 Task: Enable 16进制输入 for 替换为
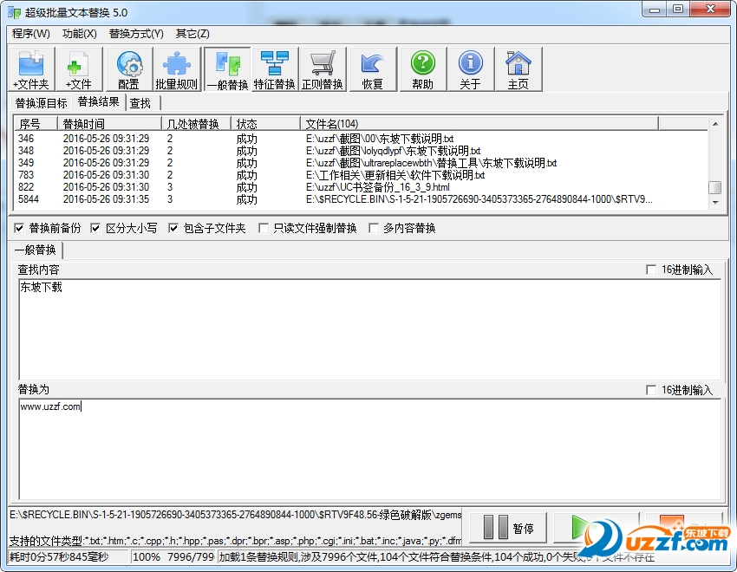click(x=651, y=390)
